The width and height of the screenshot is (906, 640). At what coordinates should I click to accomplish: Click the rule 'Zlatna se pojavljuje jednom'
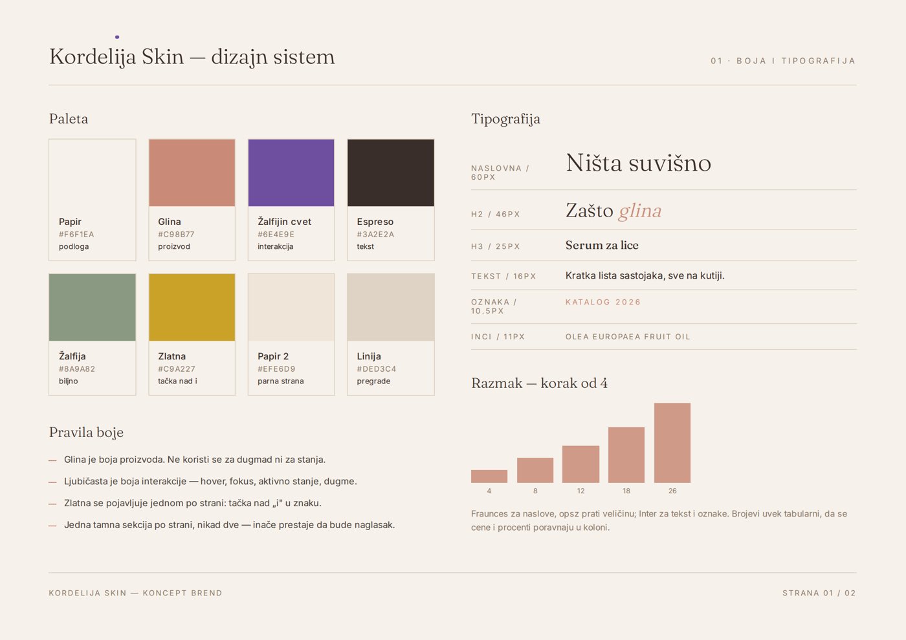(193, 503)
